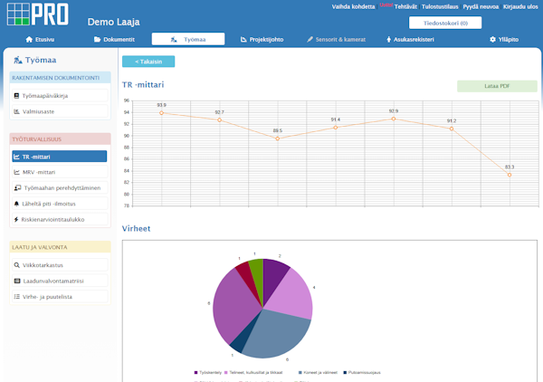Click the Riskienarviointitaulukko lightning icon

coord(17,219)
